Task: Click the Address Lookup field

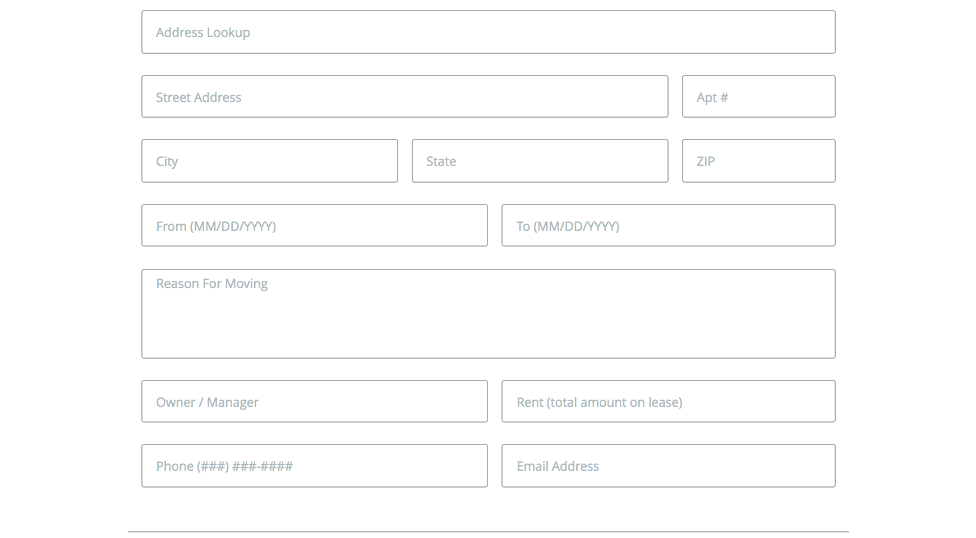Action: (488, 32)
